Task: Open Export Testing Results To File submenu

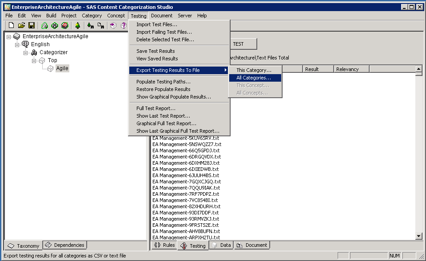Action: 179,70
